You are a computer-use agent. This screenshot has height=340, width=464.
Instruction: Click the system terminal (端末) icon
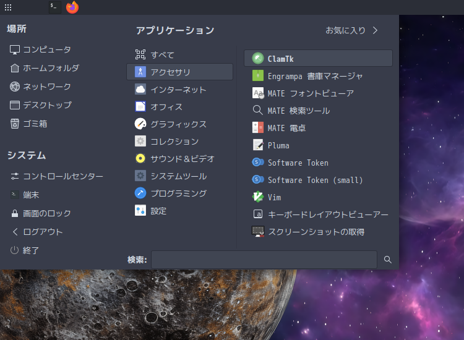[15, 195]
